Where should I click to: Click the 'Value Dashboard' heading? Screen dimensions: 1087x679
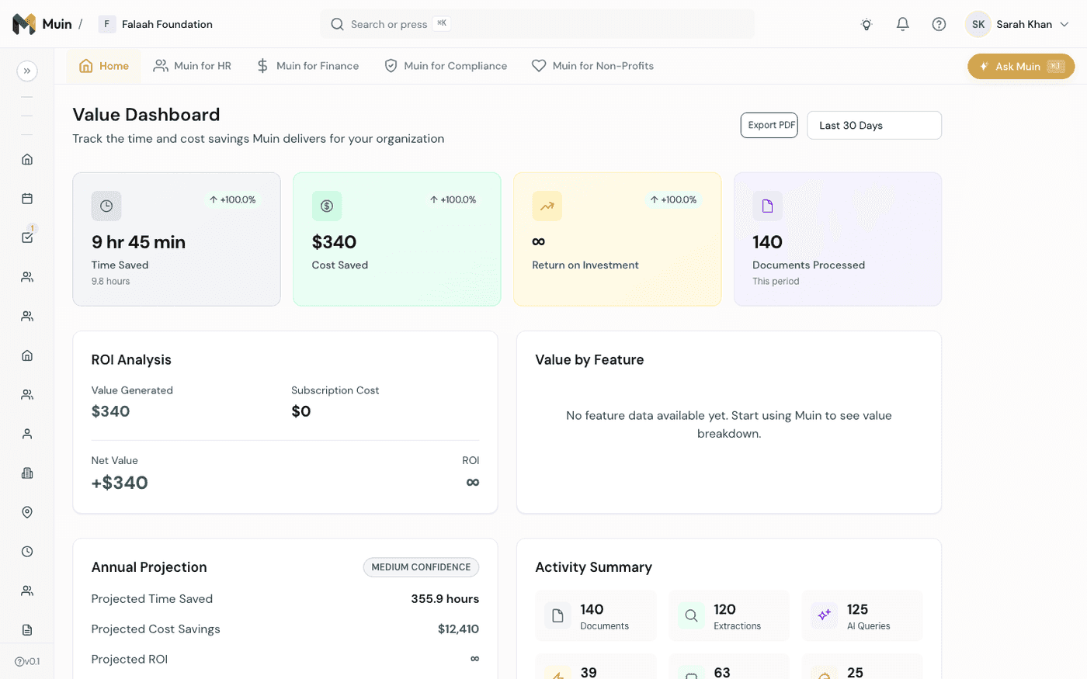pyautogui.click(x=146, y=115)
